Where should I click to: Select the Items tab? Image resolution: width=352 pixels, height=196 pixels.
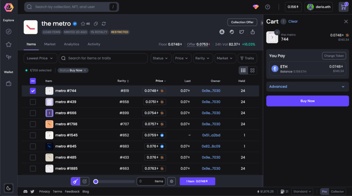pos(31,44)
